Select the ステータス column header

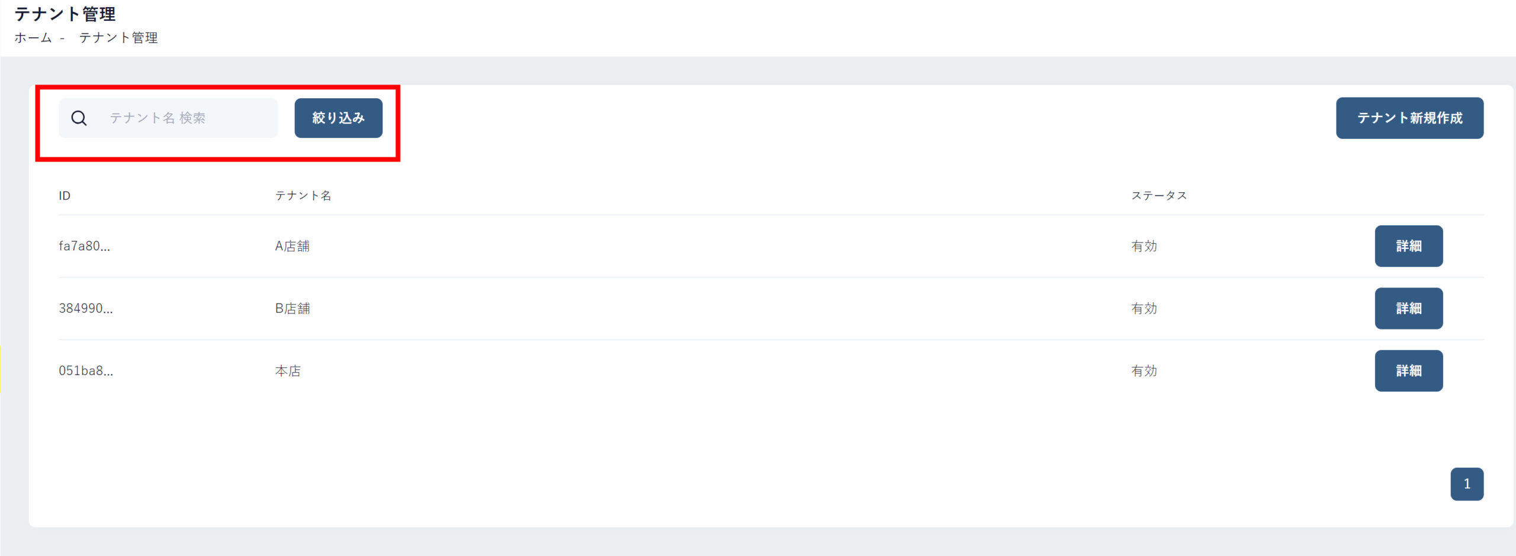(x=1159, y=196)
